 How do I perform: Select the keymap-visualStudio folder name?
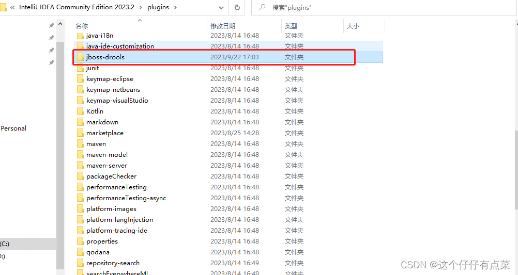[x=117, y=101]
